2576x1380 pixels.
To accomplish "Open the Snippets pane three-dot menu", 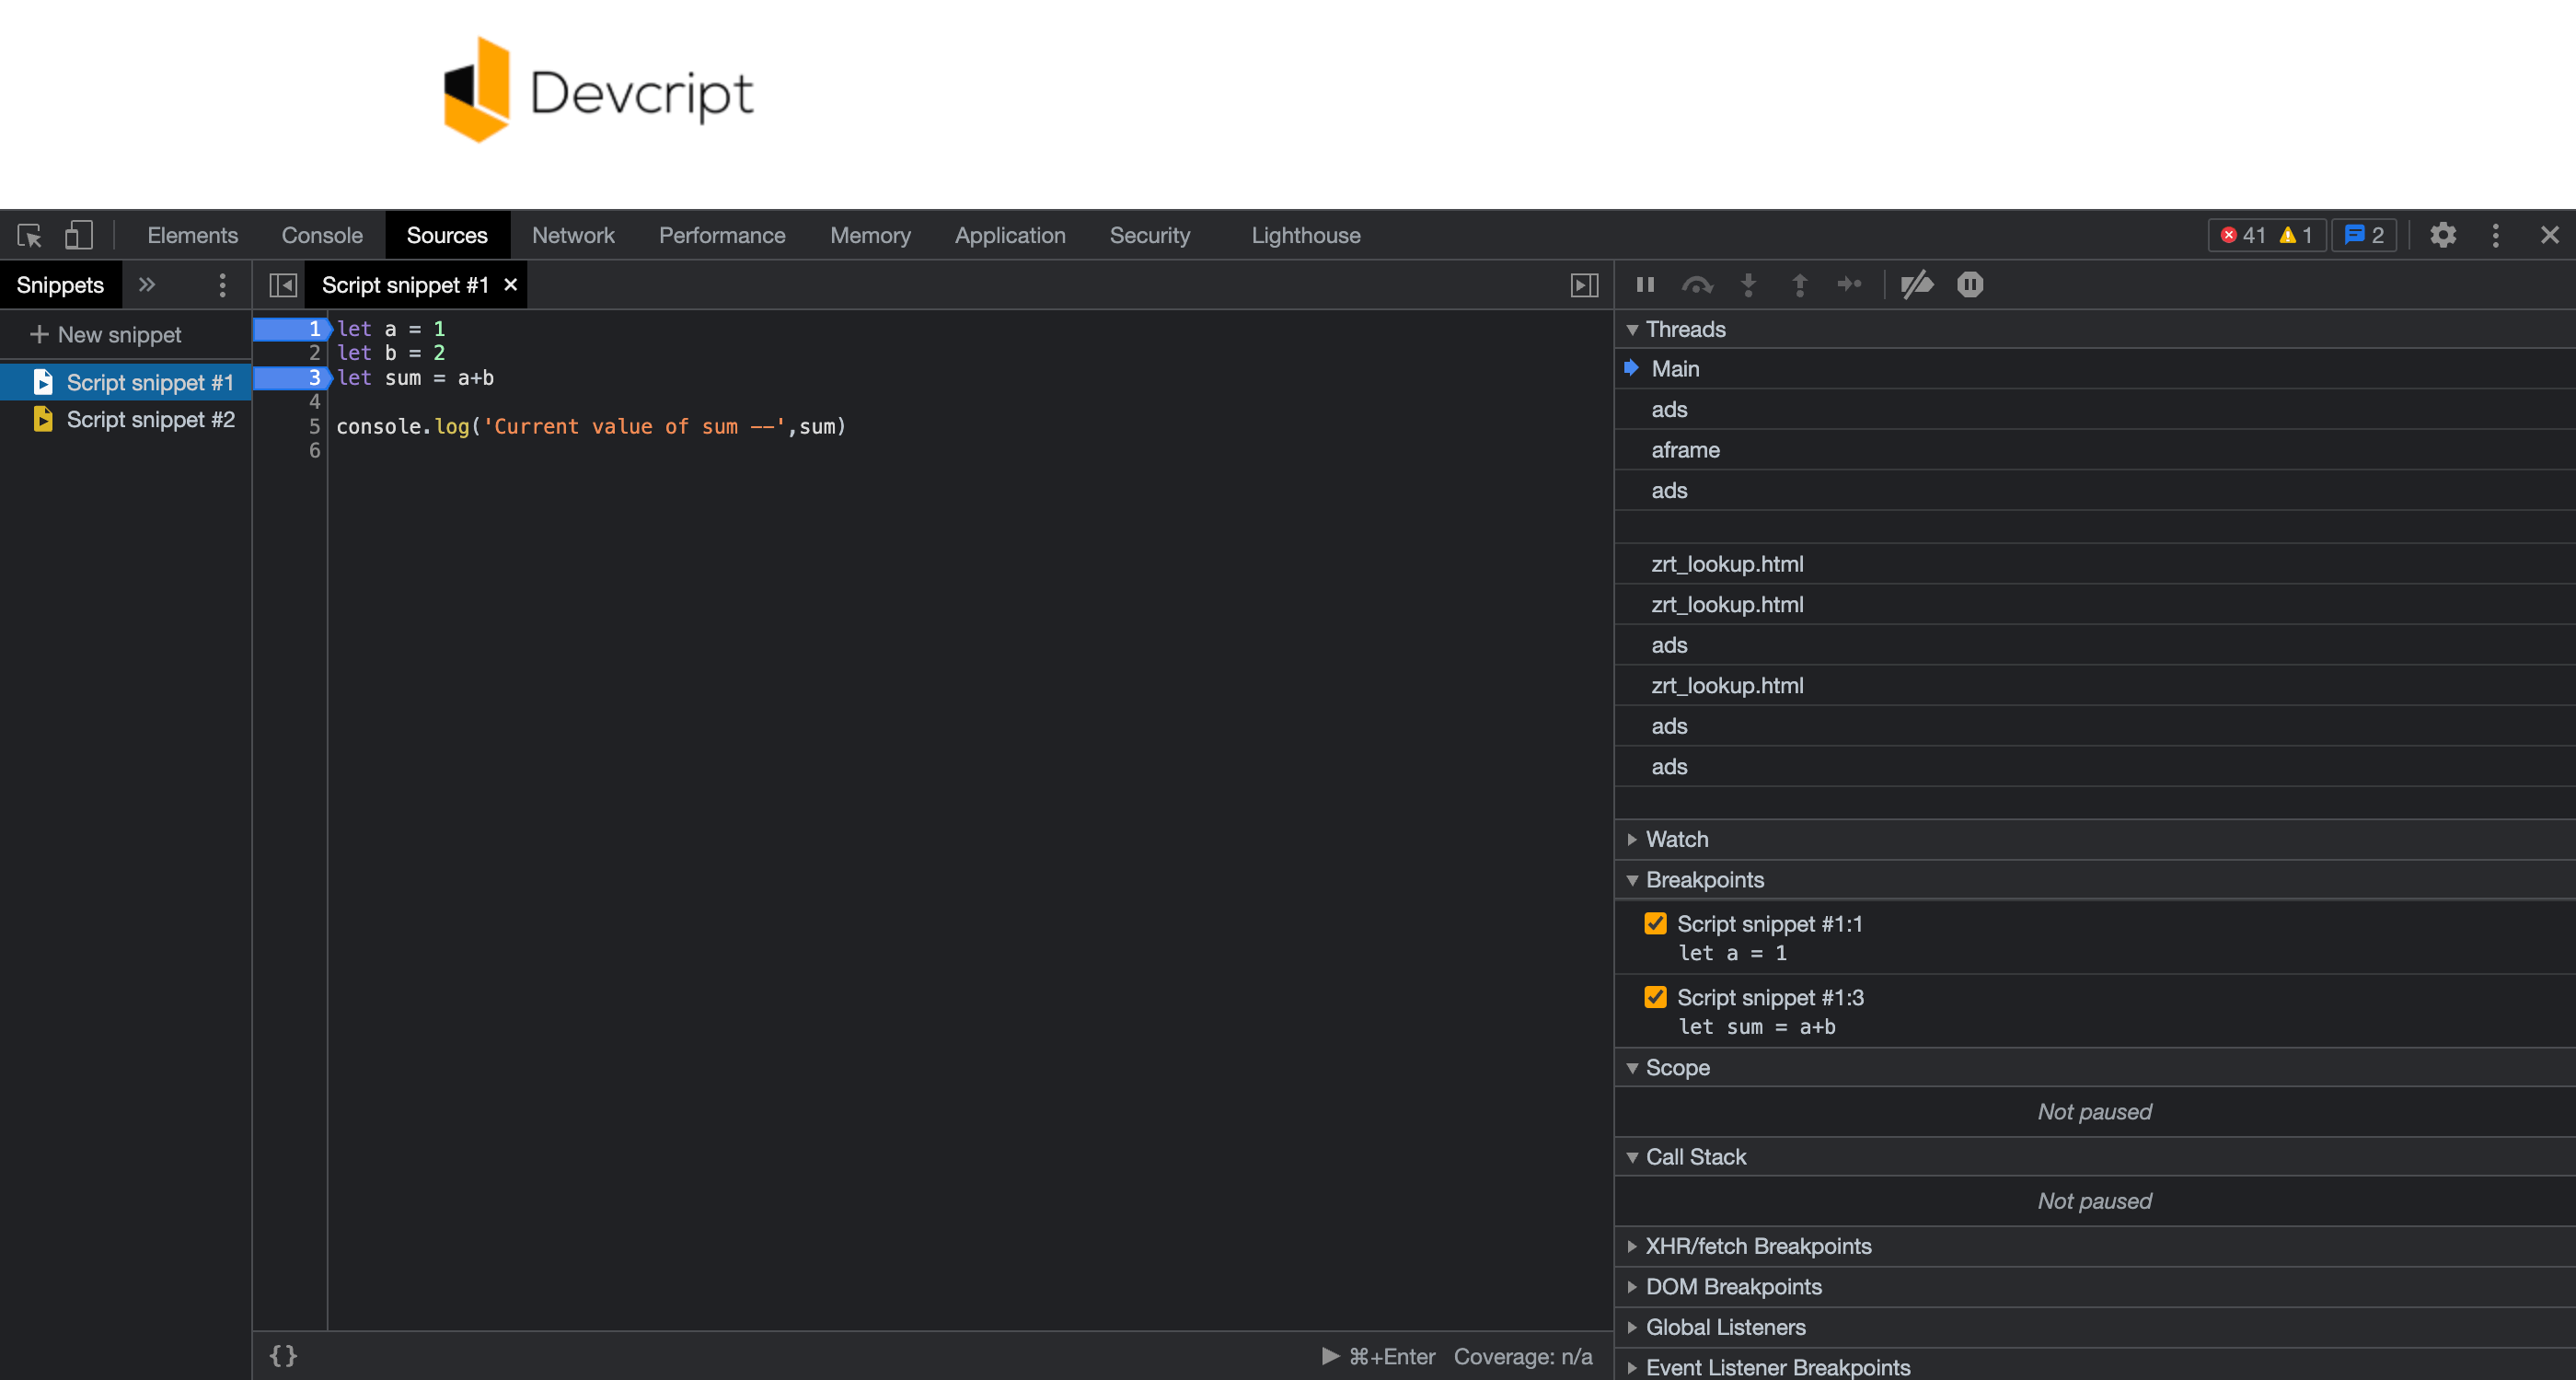I will tap(222, 285).
